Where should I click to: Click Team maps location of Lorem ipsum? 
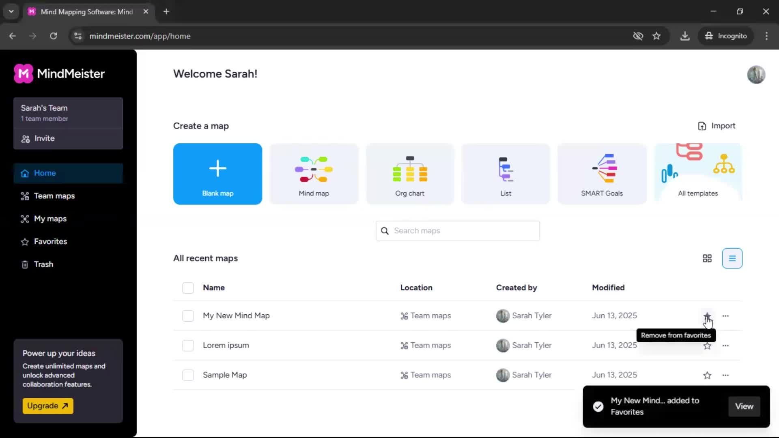(x=426, y=346)
